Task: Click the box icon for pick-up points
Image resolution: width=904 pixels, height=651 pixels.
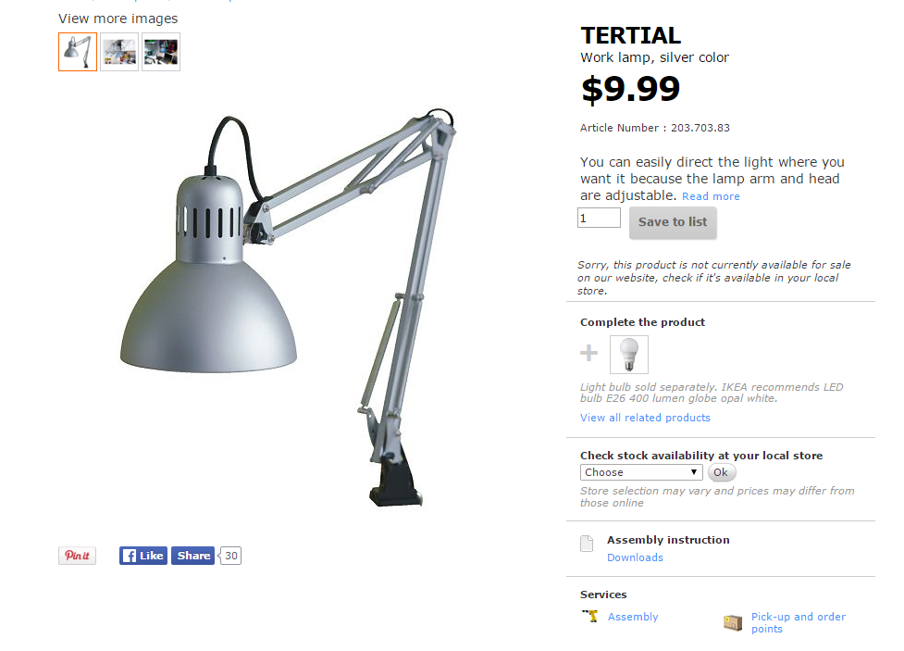Action: pyautogui.click(x=733, y=622)
